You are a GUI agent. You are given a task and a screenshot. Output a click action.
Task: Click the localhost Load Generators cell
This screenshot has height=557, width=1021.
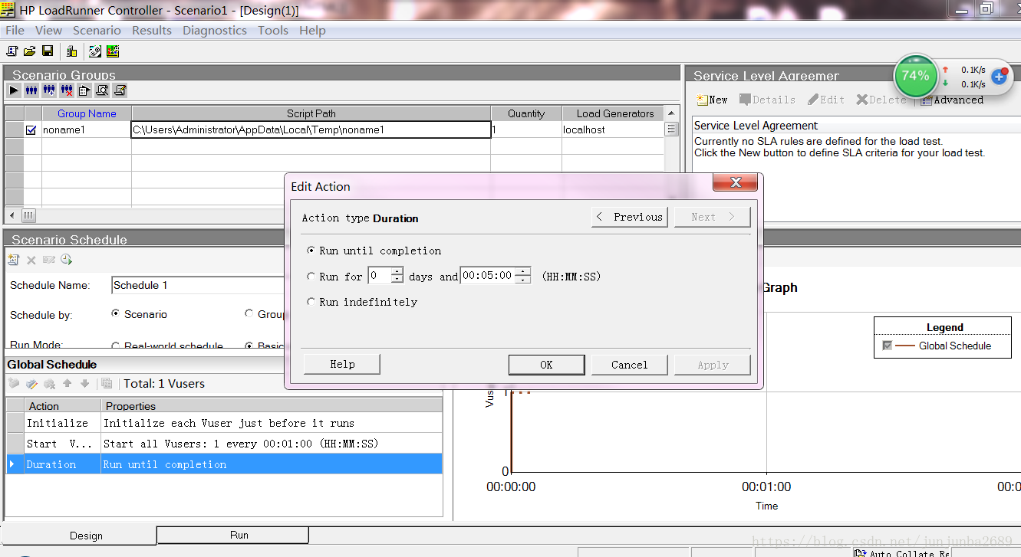point(613,130)
